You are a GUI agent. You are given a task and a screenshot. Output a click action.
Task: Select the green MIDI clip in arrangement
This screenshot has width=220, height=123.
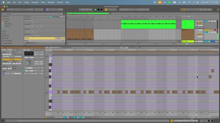click(x=148, y=24)
